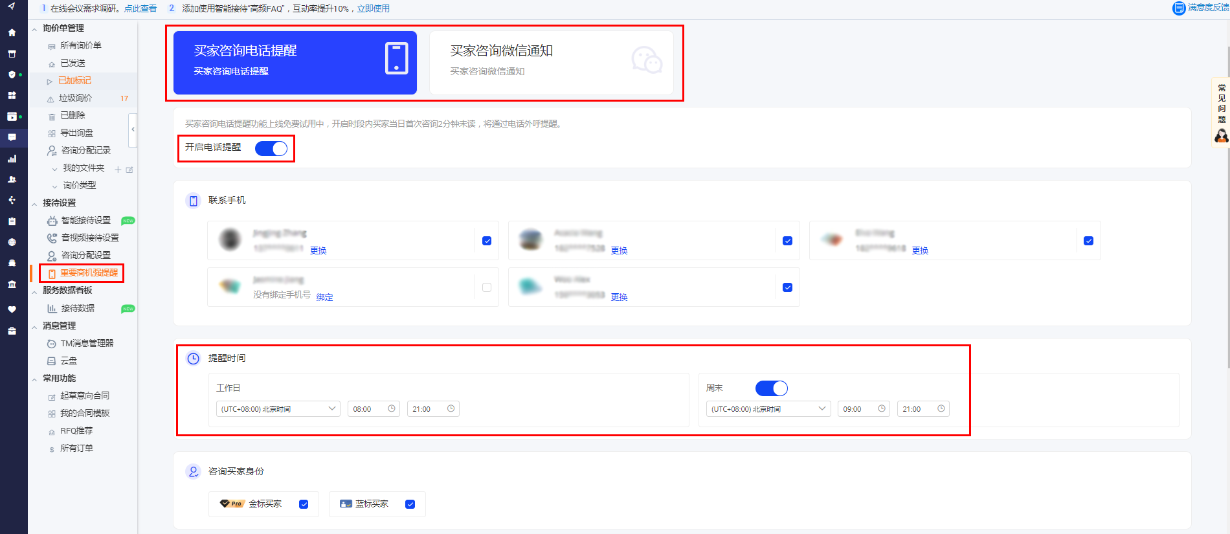Viewport: 1230px width, 534px height.
Task: Click the shield icon in left sidebar
Action: pyautogui.click(x=12, y=74)
